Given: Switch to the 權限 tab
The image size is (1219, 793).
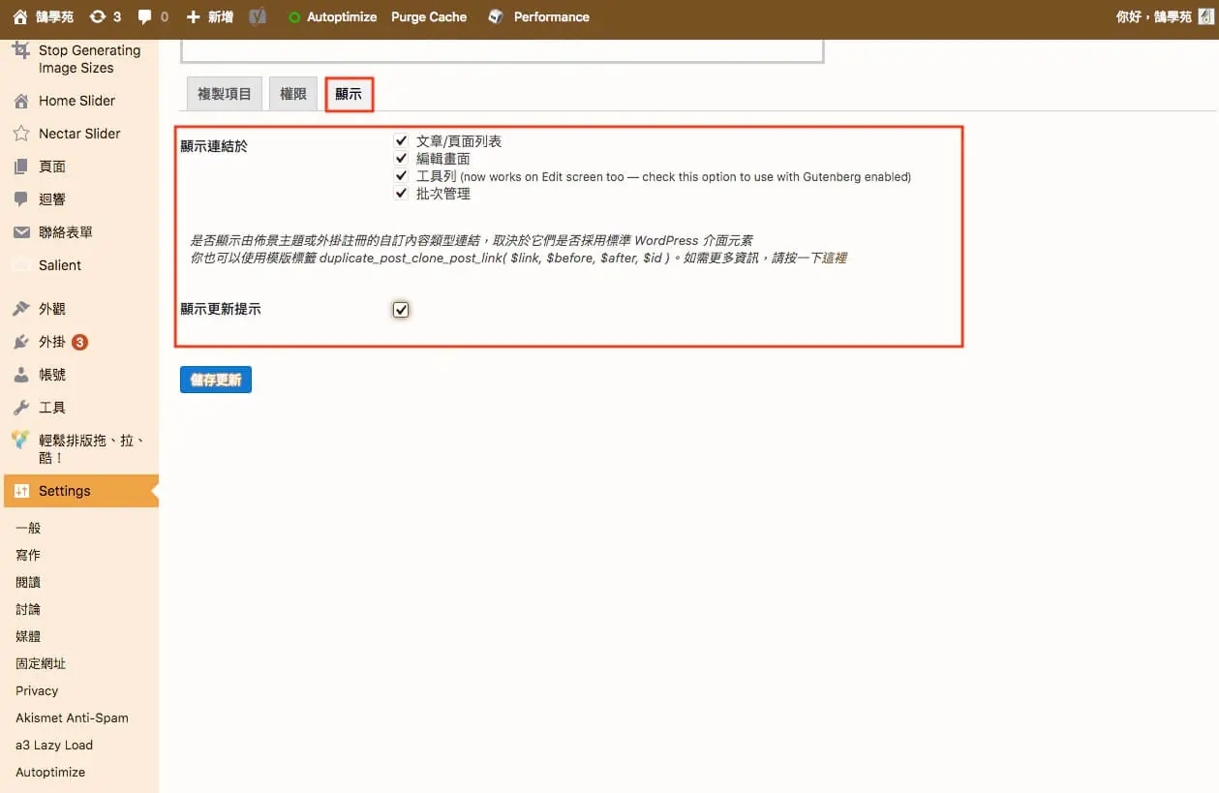Looking at the screenshot, I should [x=293, y=94].
